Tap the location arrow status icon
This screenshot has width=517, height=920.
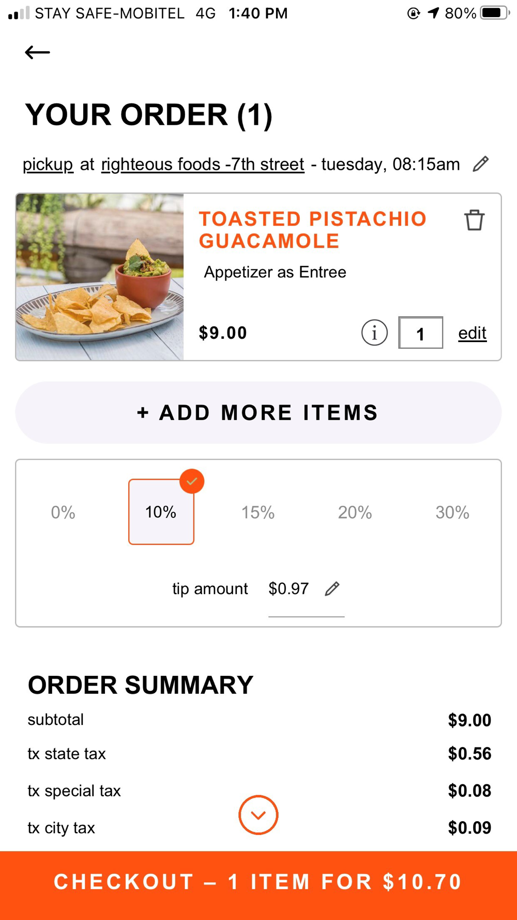pyautogui.click(x=433, y=13)
